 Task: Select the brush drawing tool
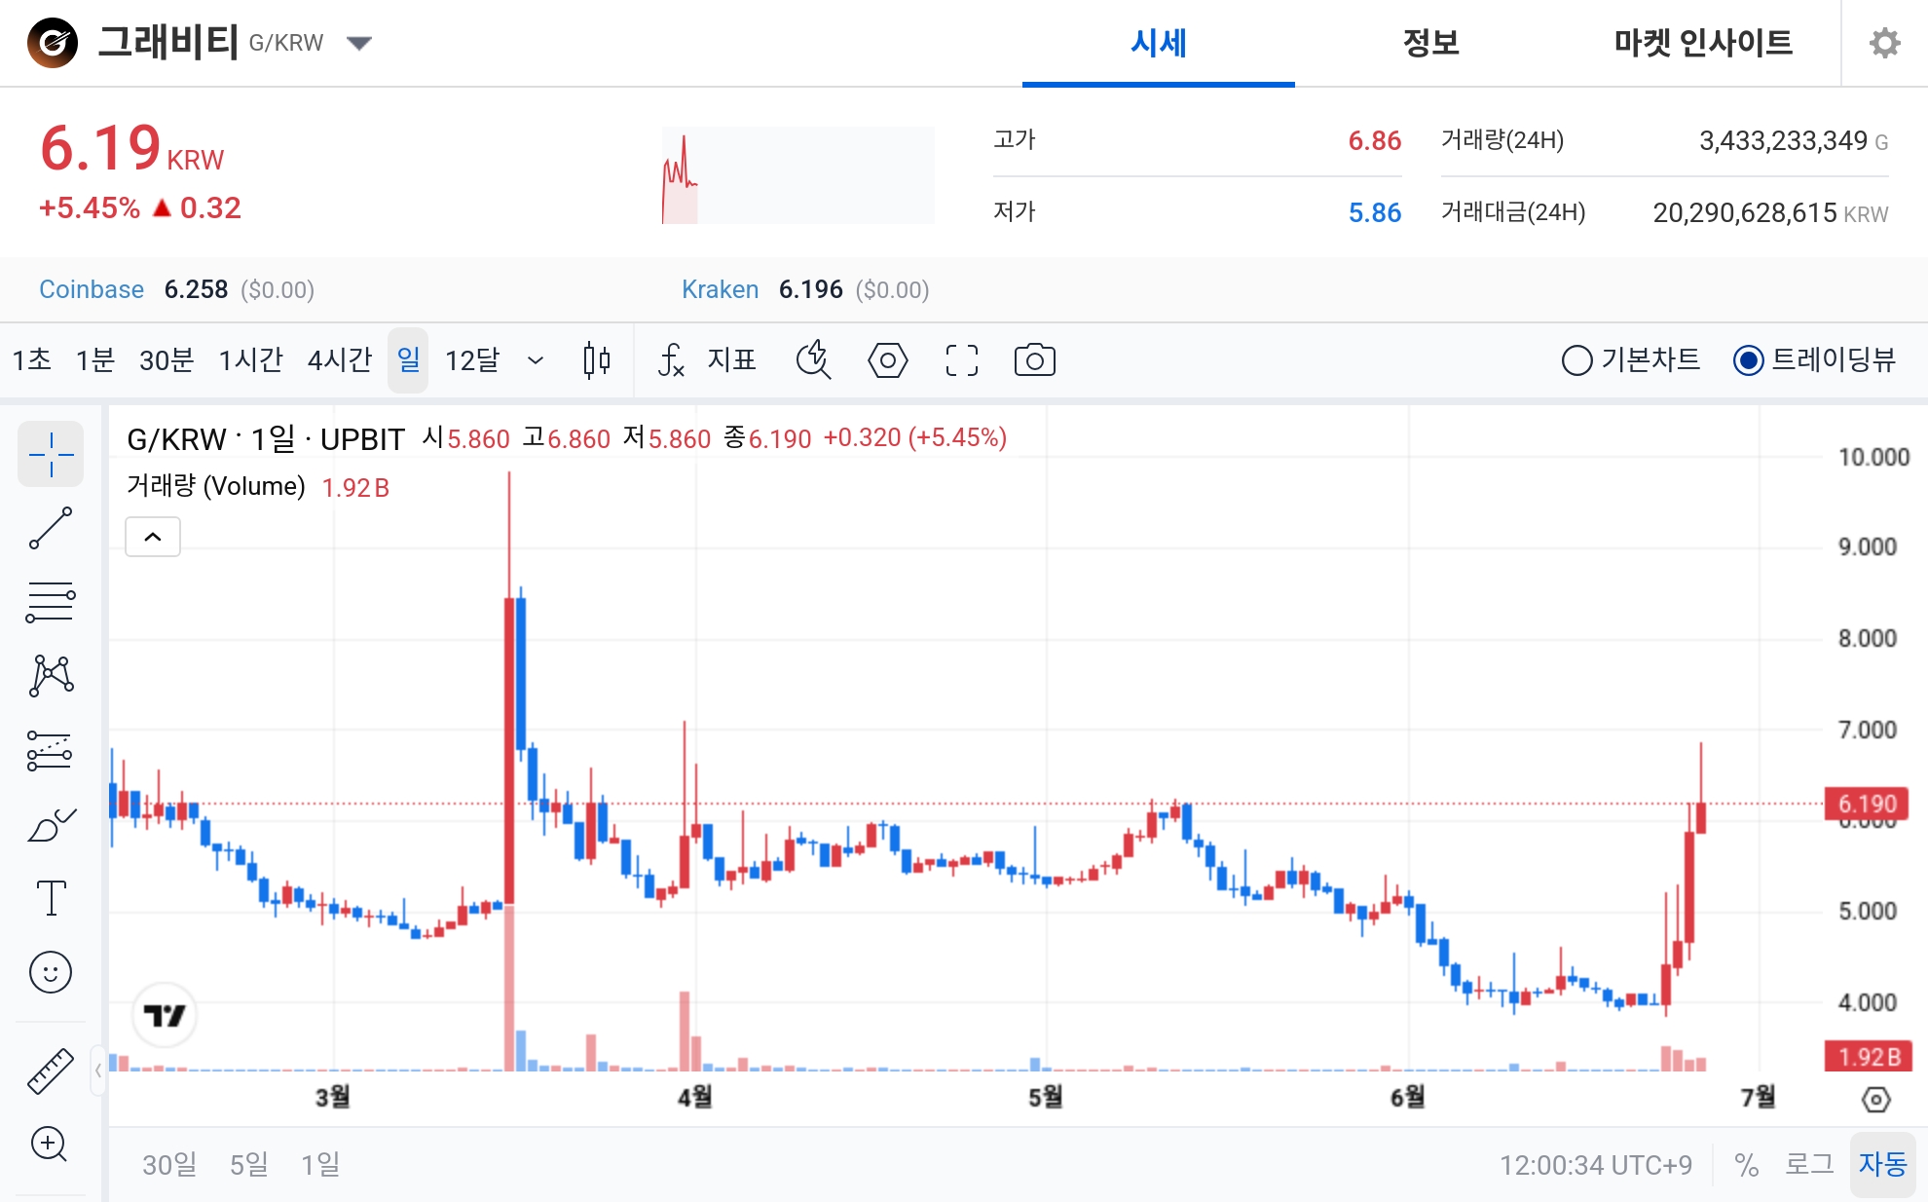pos(51,824)
